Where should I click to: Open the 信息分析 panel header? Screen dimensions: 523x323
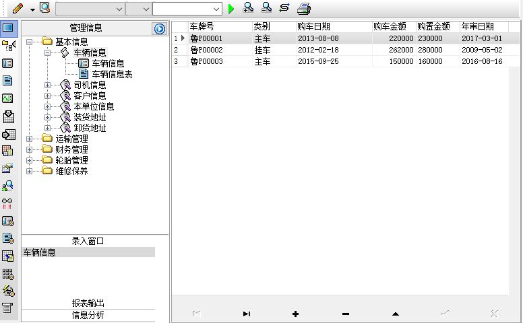tap(88, 315)
